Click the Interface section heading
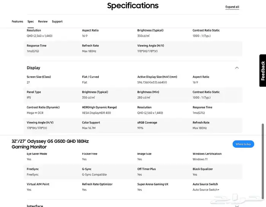The width and height of the screenshot is (266, 207). 35,206
